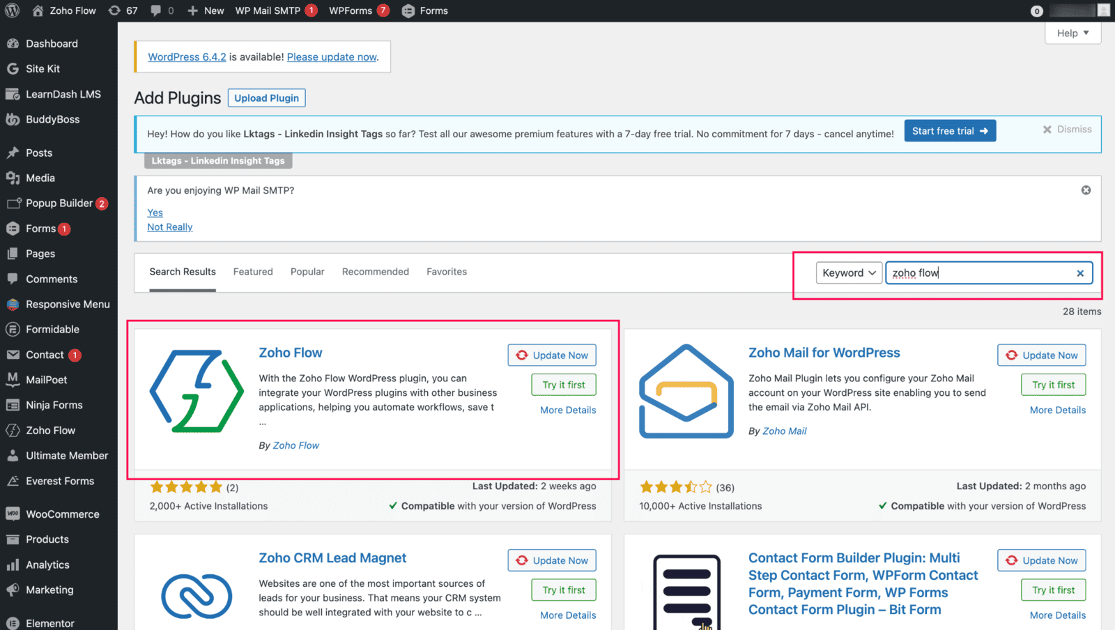Screen dimensions: 1115x630
Task: Click the Upload Plugin button
Action: (266, 98)
